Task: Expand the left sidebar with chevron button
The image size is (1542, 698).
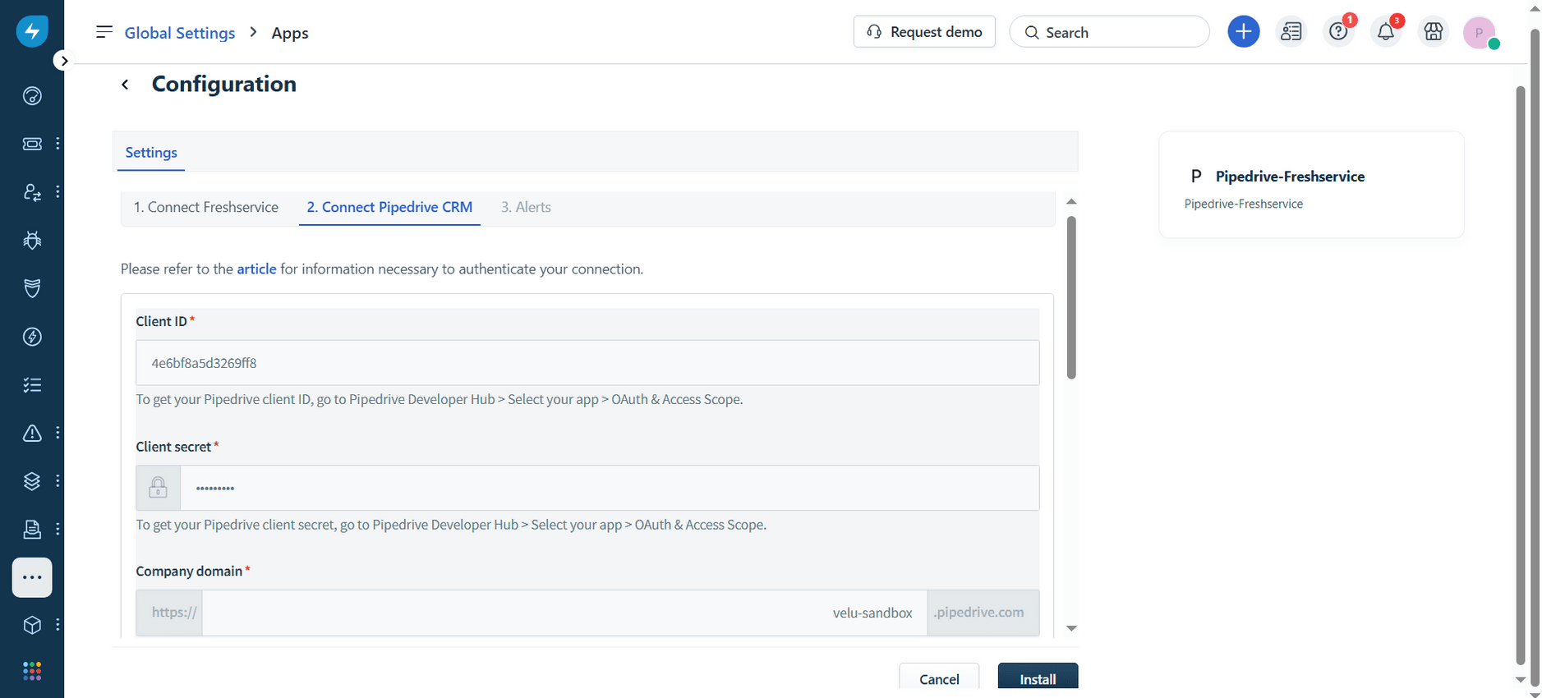Action: 64,61
